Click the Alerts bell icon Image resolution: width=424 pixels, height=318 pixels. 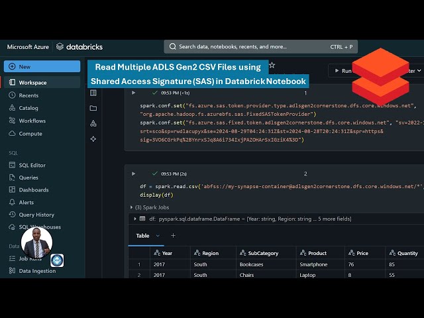click(x=12, y=202)
